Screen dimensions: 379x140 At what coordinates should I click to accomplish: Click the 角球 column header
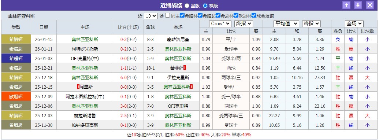coord(151,27)
